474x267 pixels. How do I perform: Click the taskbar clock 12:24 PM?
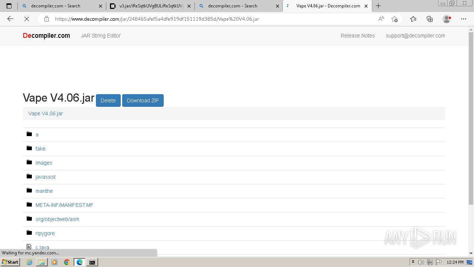[455, 262]
